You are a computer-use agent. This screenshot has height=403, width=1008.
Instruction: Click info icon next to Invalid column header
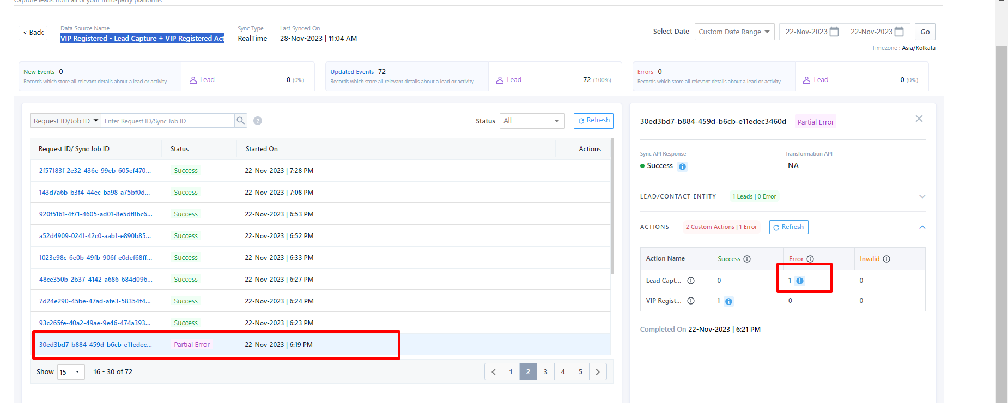[886, 259]
